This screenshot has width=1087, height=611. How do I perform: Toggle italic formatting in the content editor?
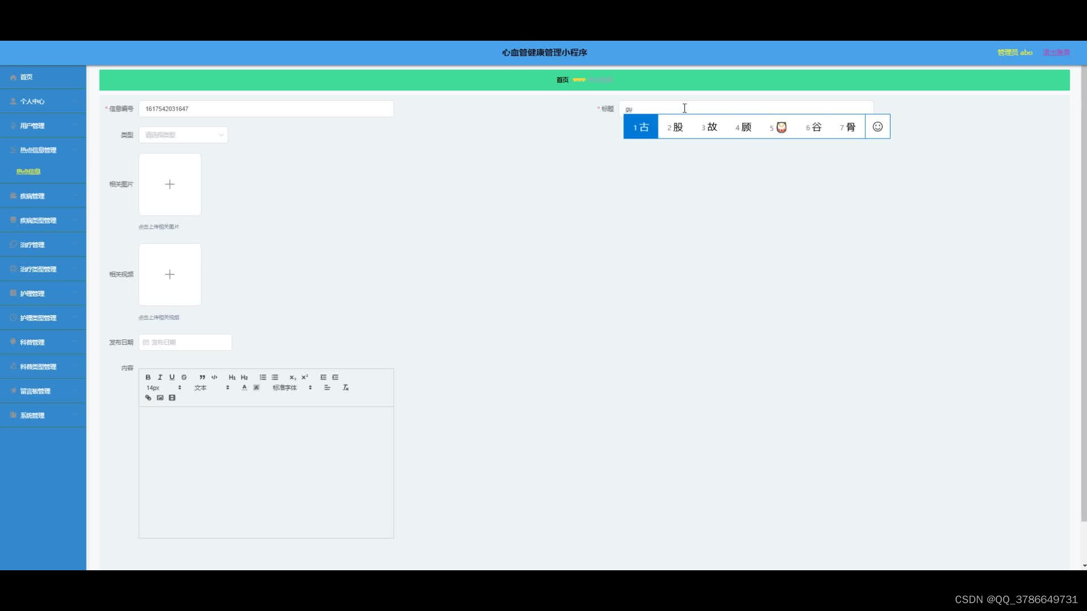tap(160, 377)
